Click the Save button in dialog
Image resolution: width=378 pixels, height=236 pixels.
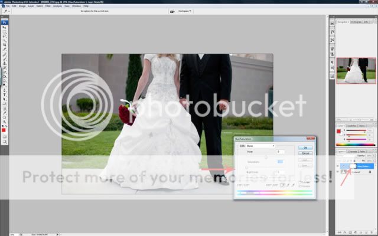click(305, 165)
